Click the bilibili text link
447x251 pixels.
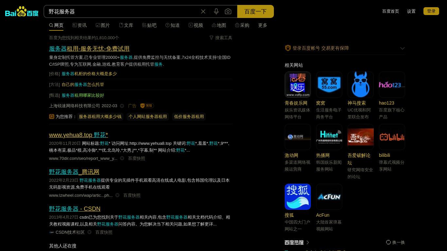coord(384,155)
